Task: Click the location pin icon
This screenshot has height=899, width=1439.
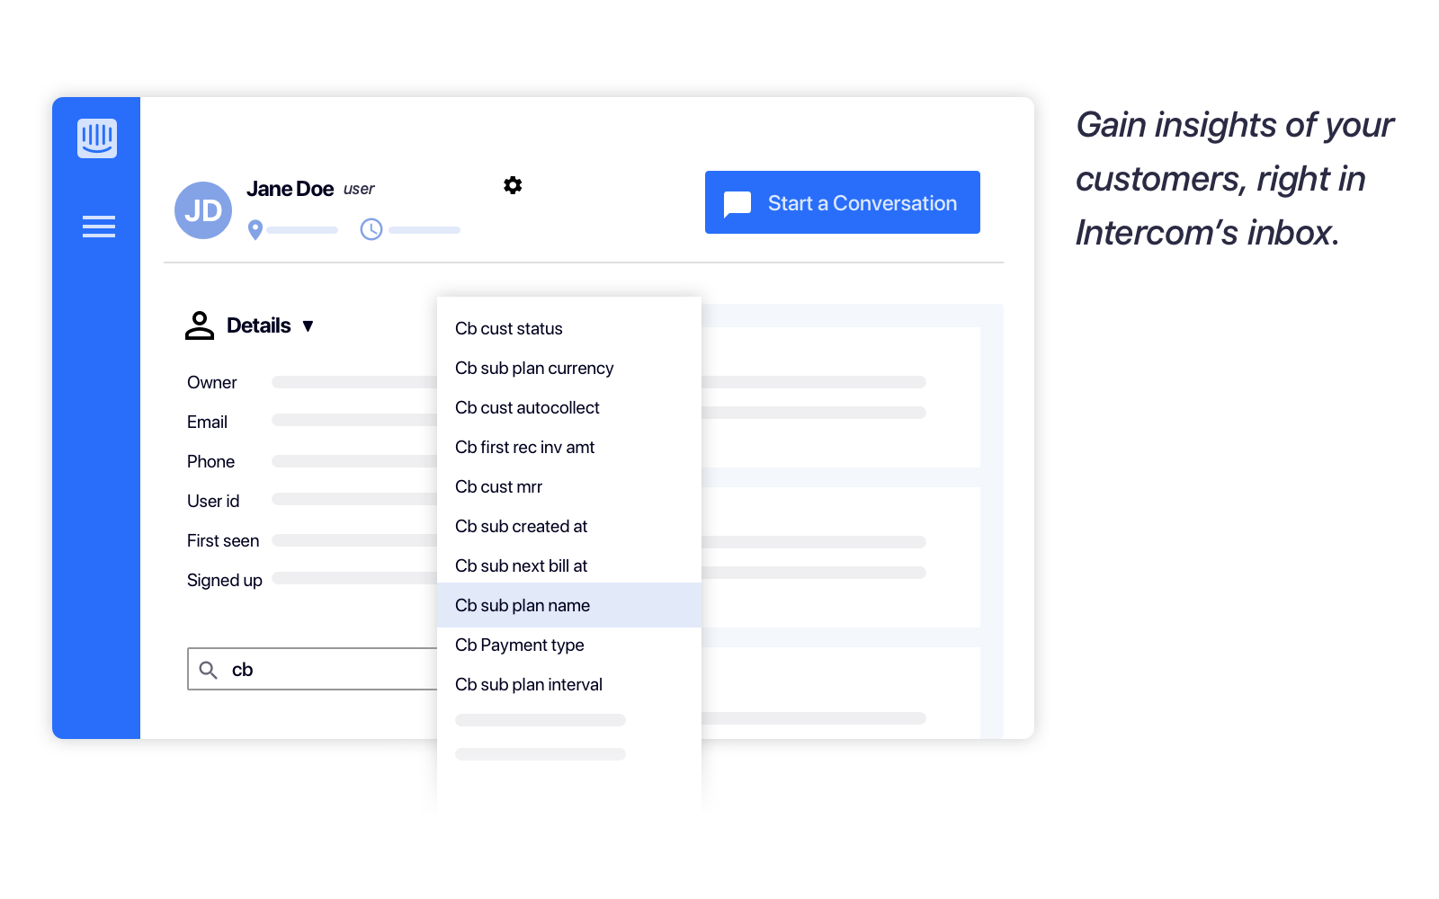Action: click(x=255, y=230)
